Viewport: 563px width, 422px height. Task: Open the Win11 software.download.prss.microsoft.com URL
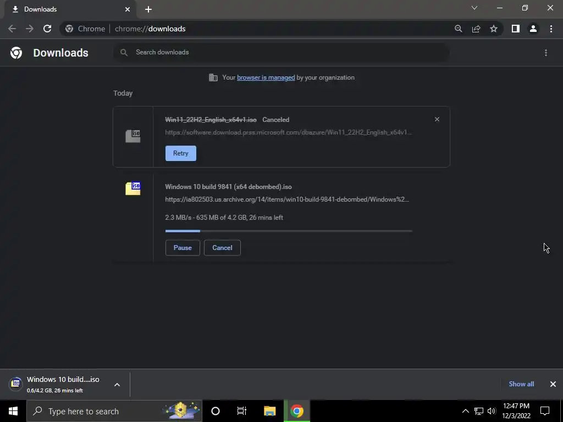pos(288,132)
